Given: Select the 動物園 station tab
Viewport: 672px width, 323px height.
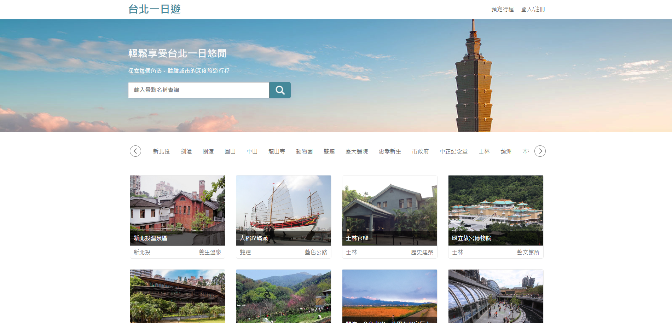Looking at the screenshot, I should pyautogui.click(x=305, y=151).
